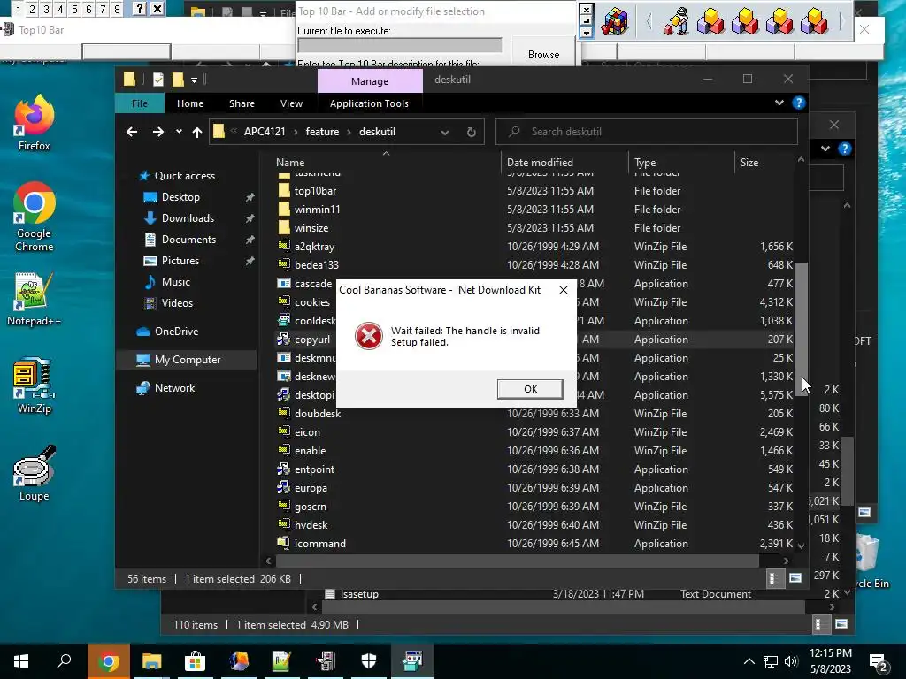
Task: Select the a2qktray WinZip file
Action: coord(534,247)
